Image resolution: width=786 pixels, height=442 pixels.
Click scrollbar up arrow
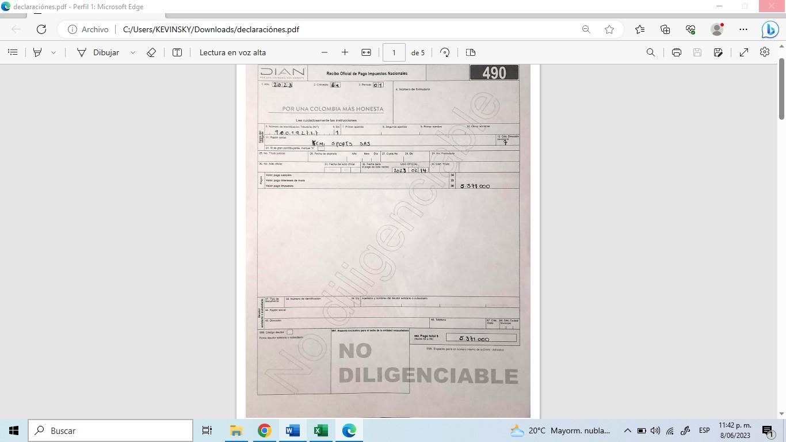pos(781,47)
